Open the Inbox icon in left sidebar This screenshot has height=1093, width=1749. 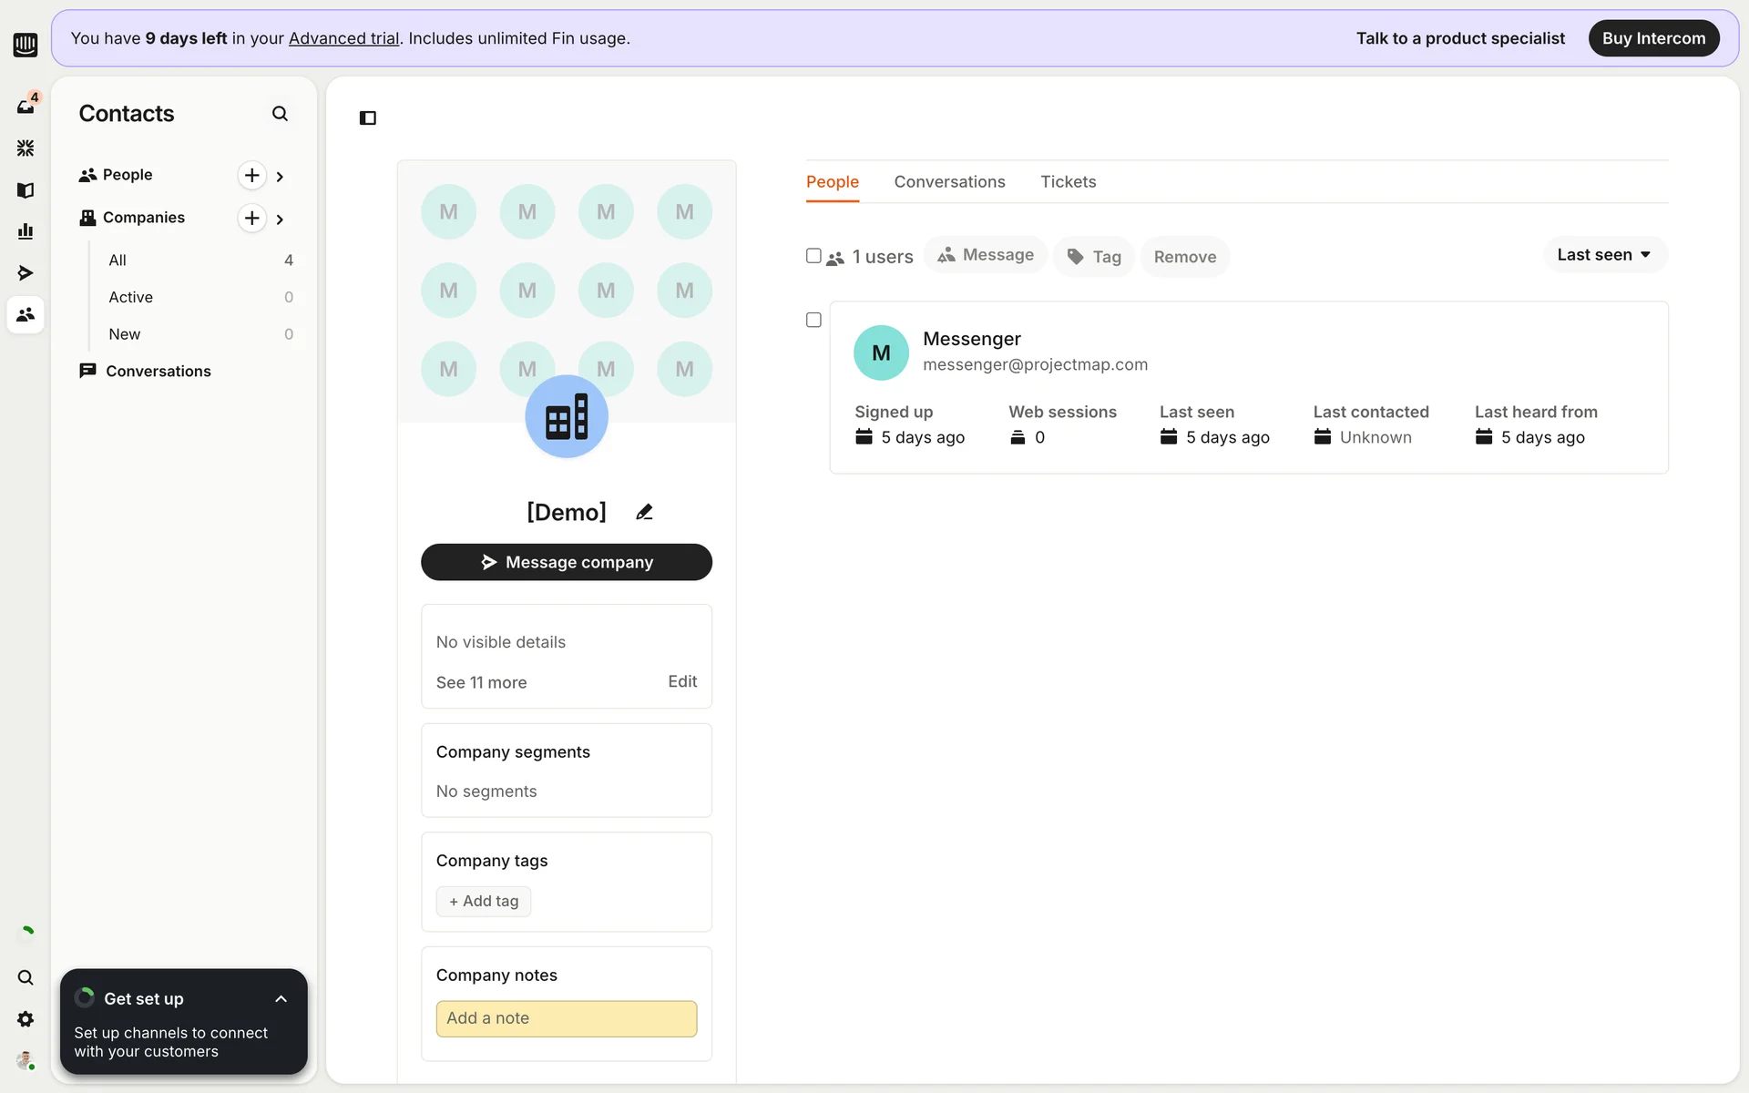coord(26,106)
